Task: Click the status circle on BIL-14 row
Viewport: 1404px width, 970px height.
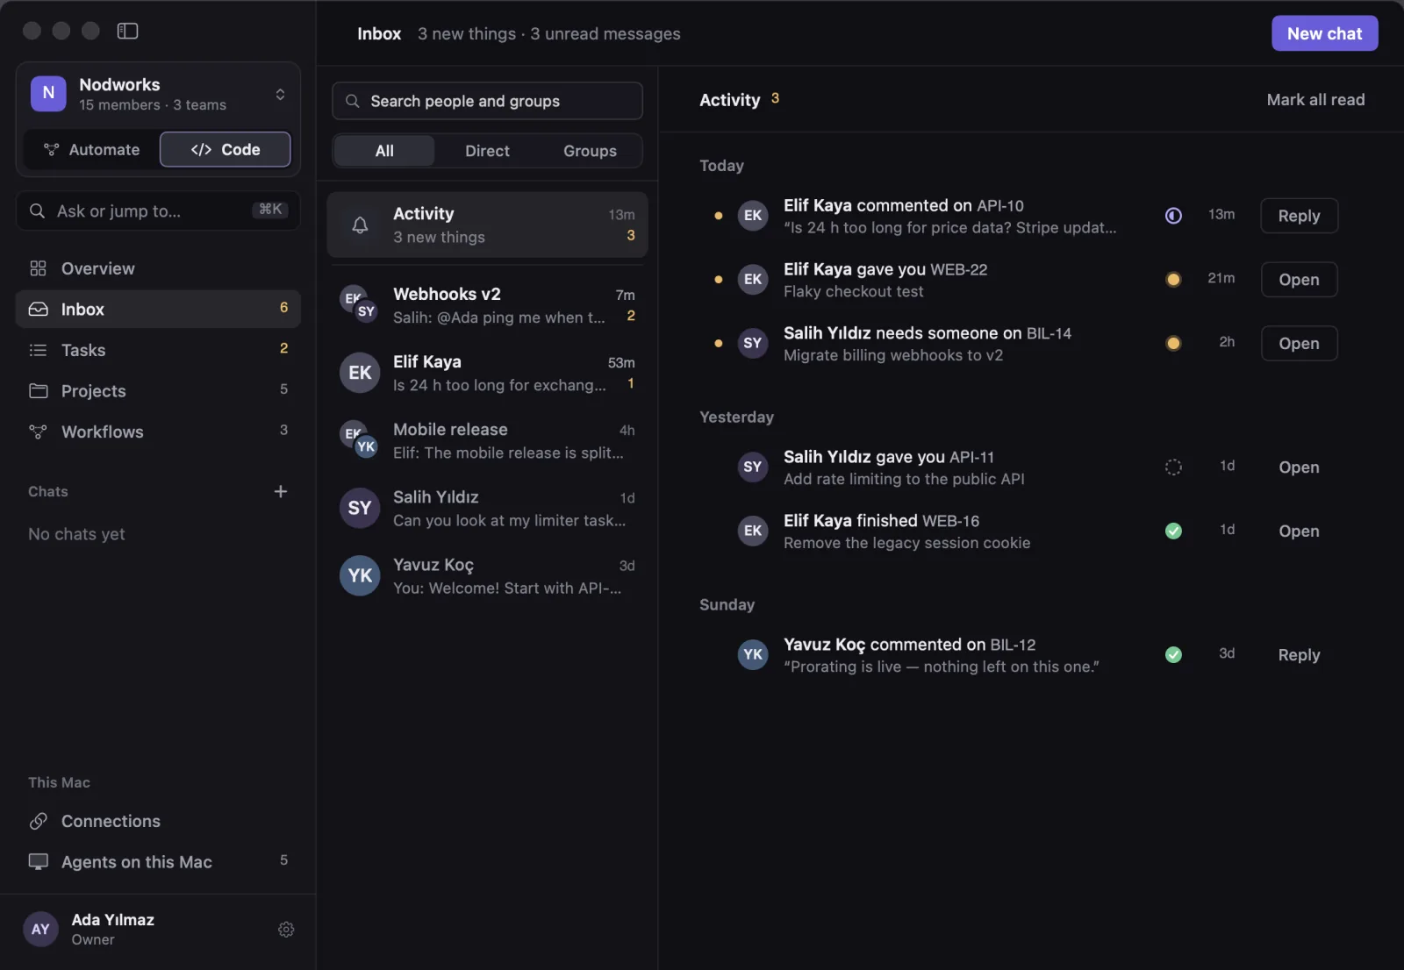Action: (x=1173, y=344)
